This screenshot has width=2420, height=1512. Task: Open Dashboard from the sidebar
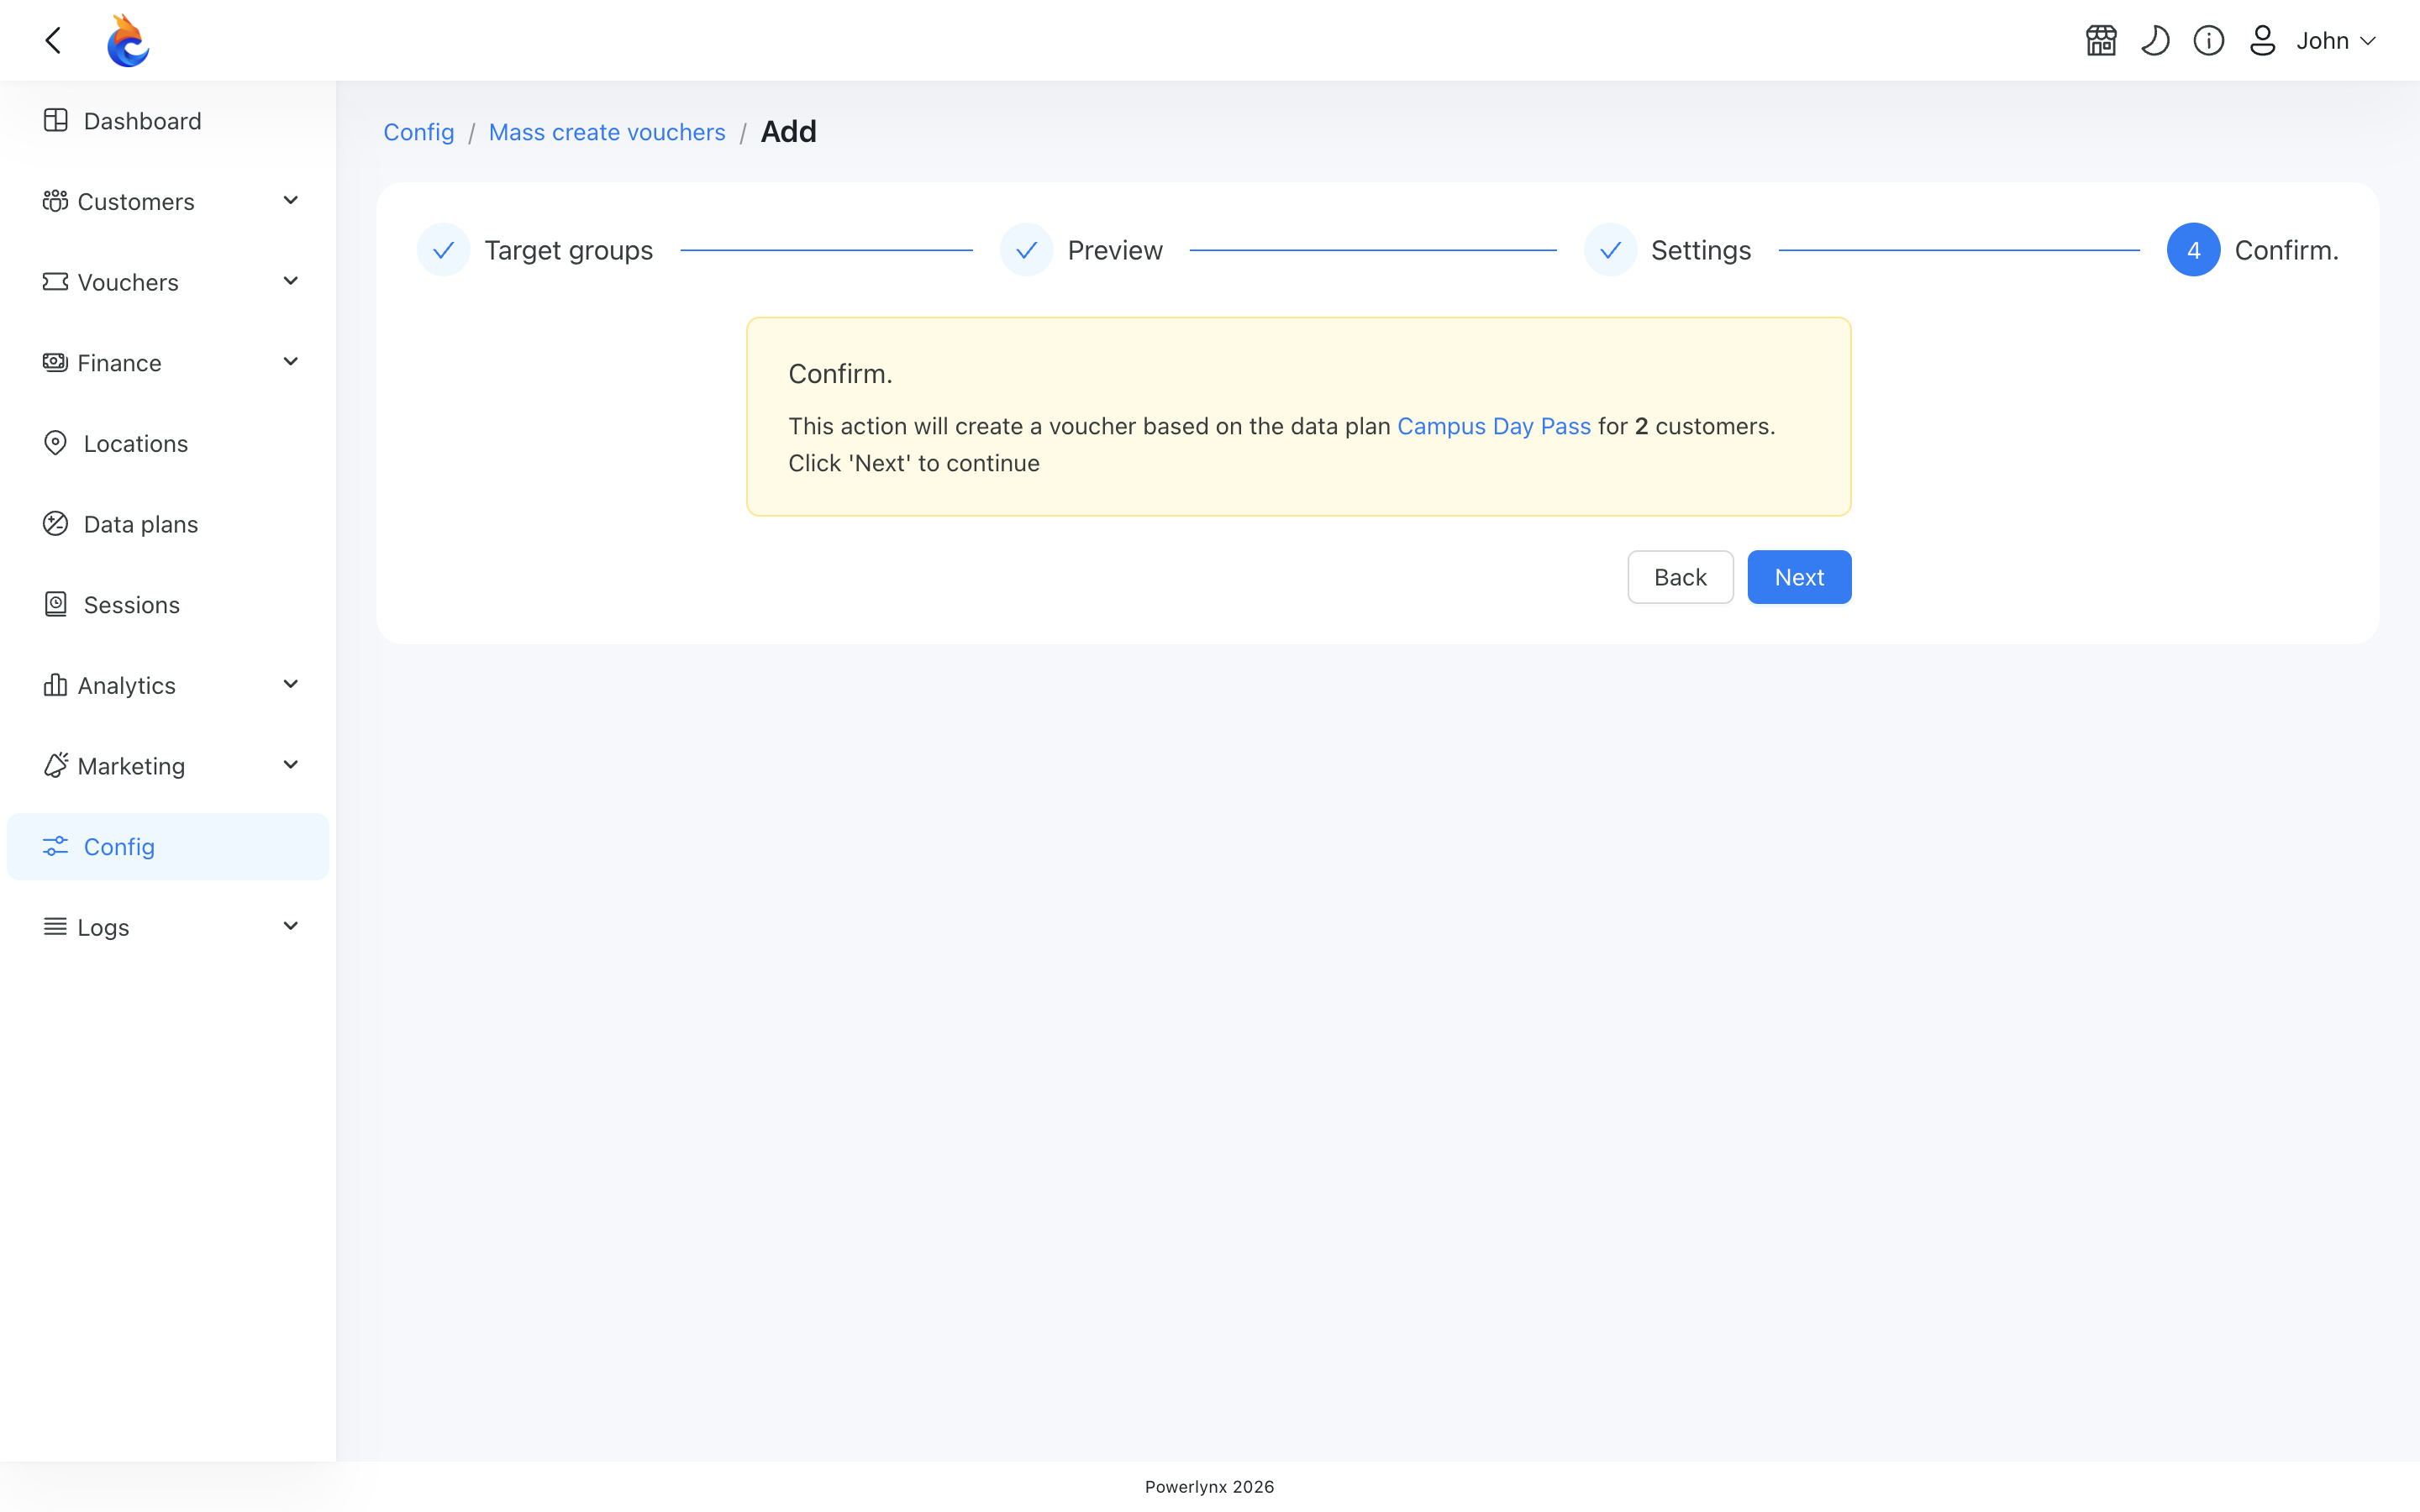pos(168,121)
